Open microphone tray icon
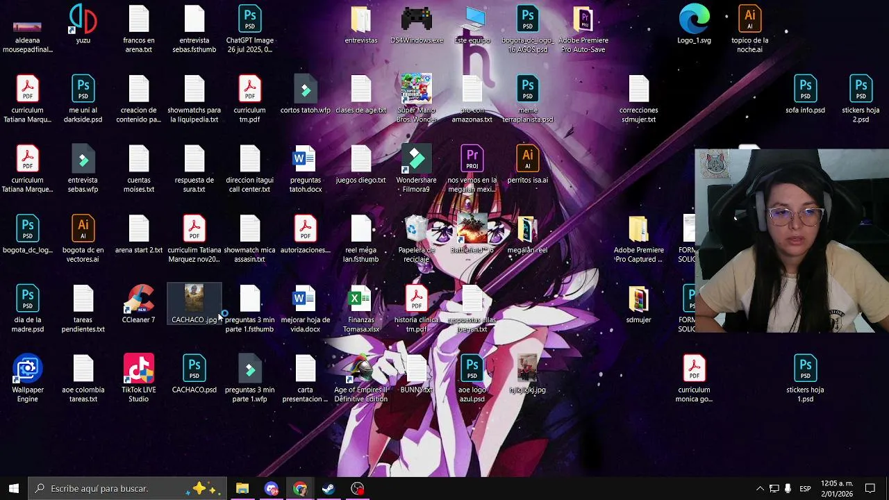The width and height of the screenshot is (889, 500). point(788,488)
